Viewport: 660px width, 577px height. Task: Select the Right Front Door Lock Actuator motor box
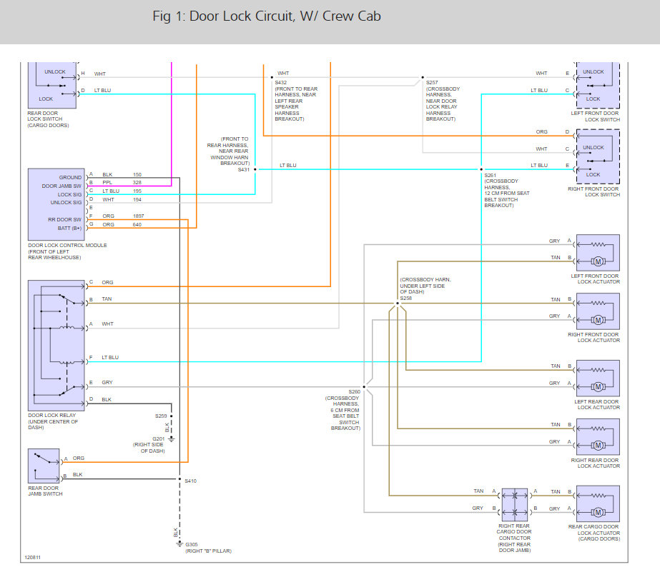coord(598,311)
